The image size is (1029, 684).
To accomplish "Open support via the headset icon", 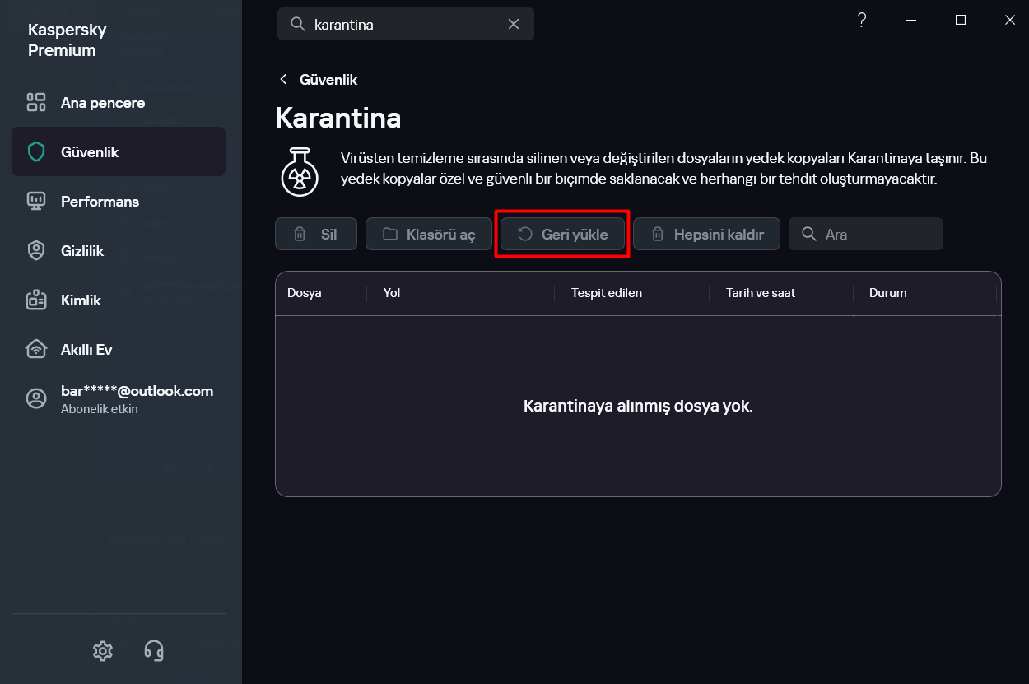I will [154, 651].
